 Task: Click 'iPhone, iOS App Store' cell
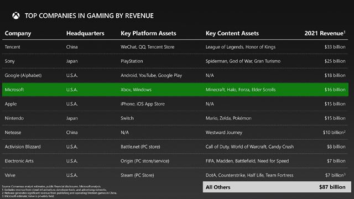point(143,104)
